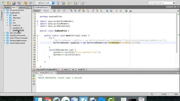The height and width of the screenshot is (101, 180).
Task: Click the Shift Line Right icon
Action: [111, 11]
